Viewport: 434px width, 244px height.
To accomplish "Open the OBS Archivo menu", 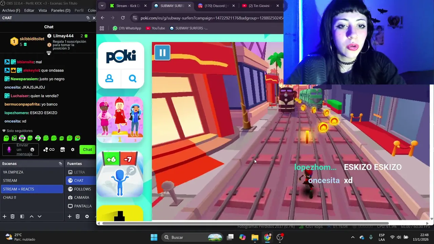I will click(x=11, y=11).
